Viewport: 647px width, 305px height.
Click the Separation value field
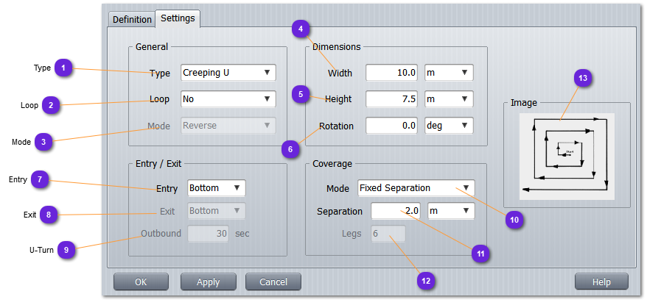pyautogui.click(x=396, y=211)
